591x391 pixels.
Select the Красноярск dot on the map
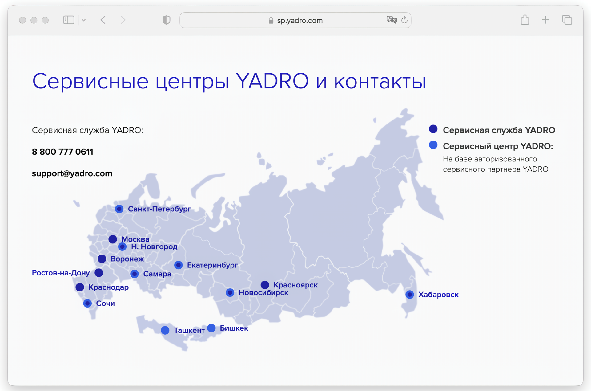point(265,285)
